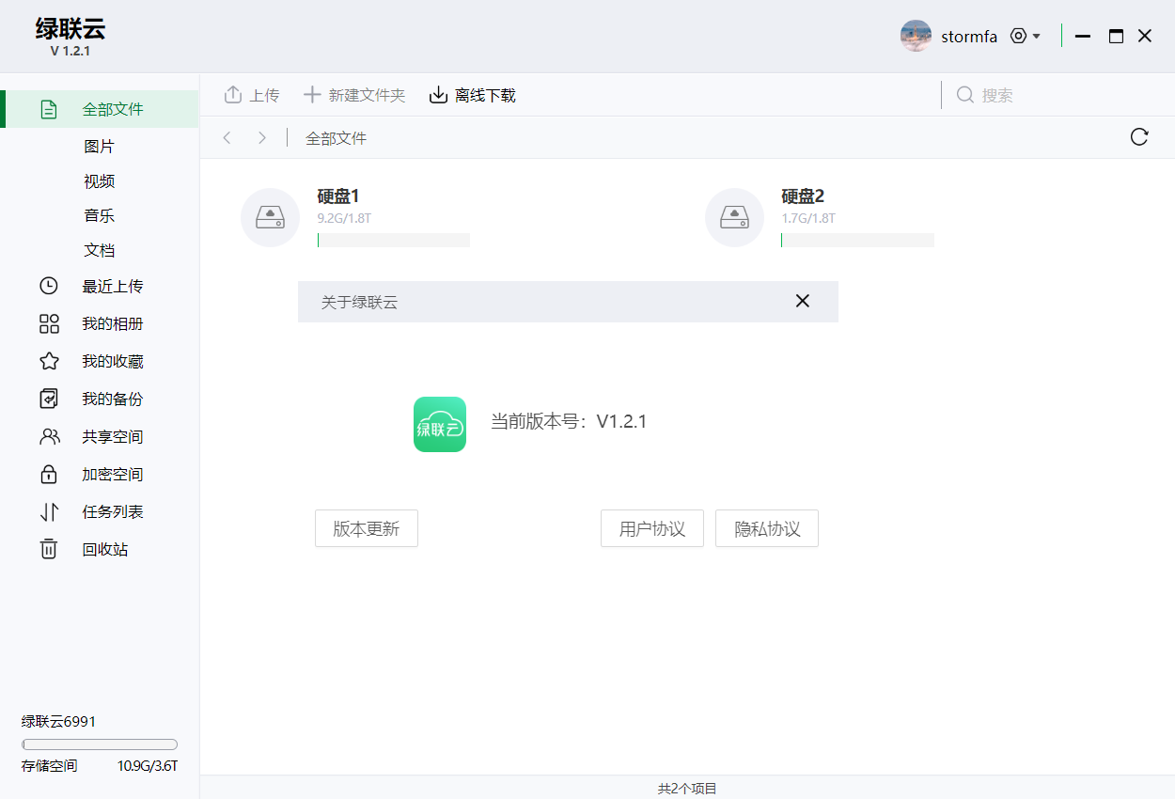Open the 隐私协议 button
Image resolution: width=1175 pixels, height=799 pixels.
point(767,528)
